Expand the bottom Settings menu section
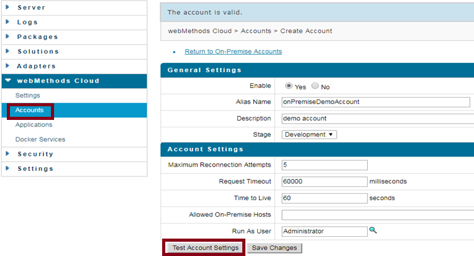 (x=75, y=169)
